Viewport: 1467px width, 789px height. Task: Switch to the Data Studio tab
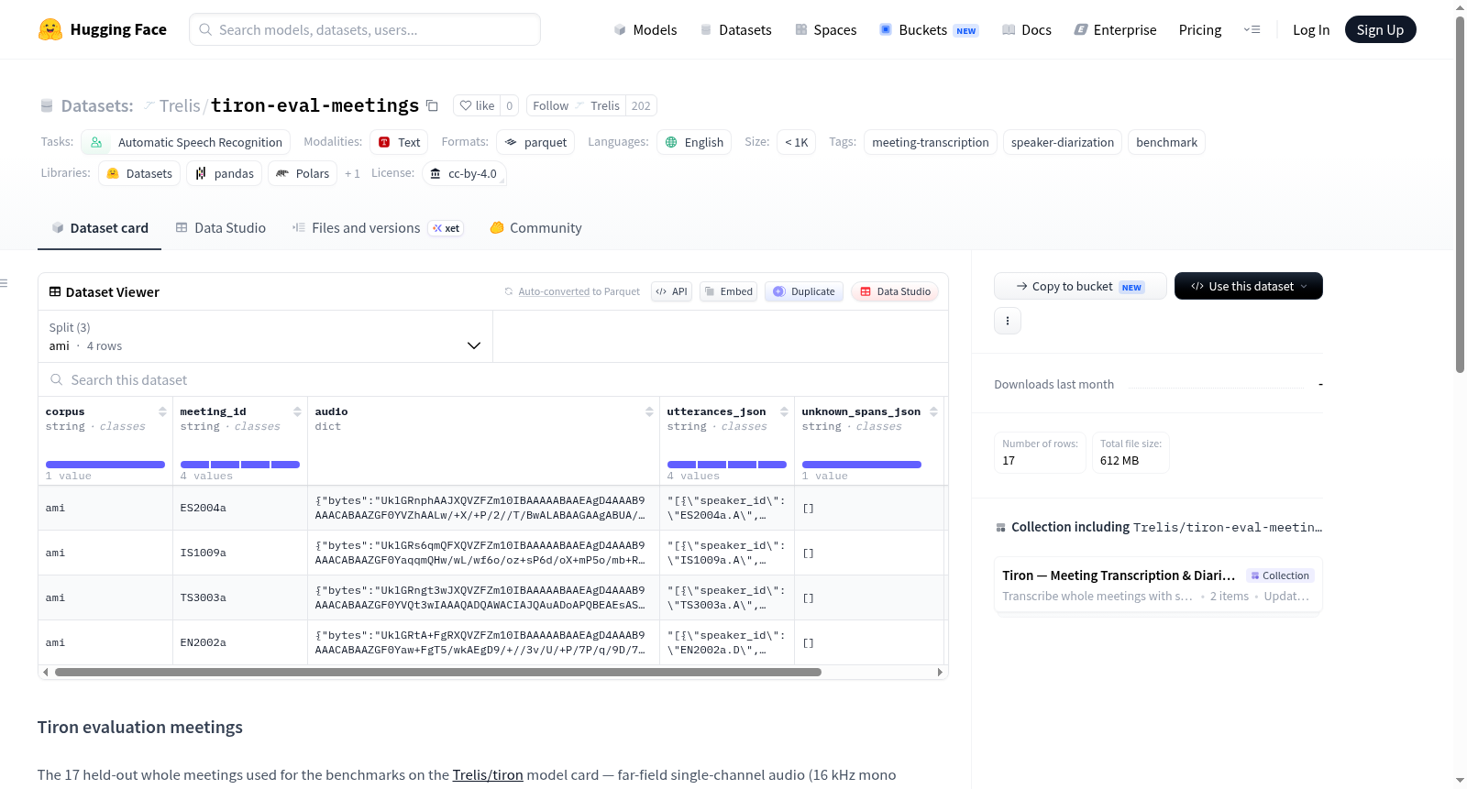click(221, 228)
